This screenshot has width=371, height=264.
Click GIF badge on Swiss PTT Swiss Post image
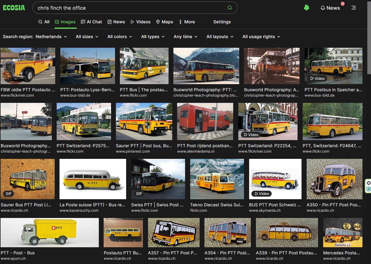click(139, 194)
